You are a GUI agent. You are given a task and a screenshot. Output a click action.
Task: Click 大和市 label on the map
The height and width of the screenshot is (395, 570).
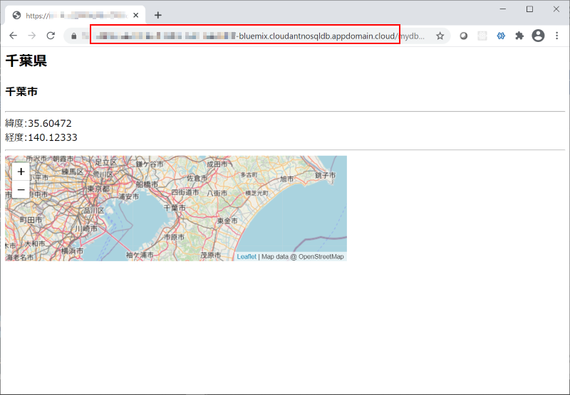35,243
